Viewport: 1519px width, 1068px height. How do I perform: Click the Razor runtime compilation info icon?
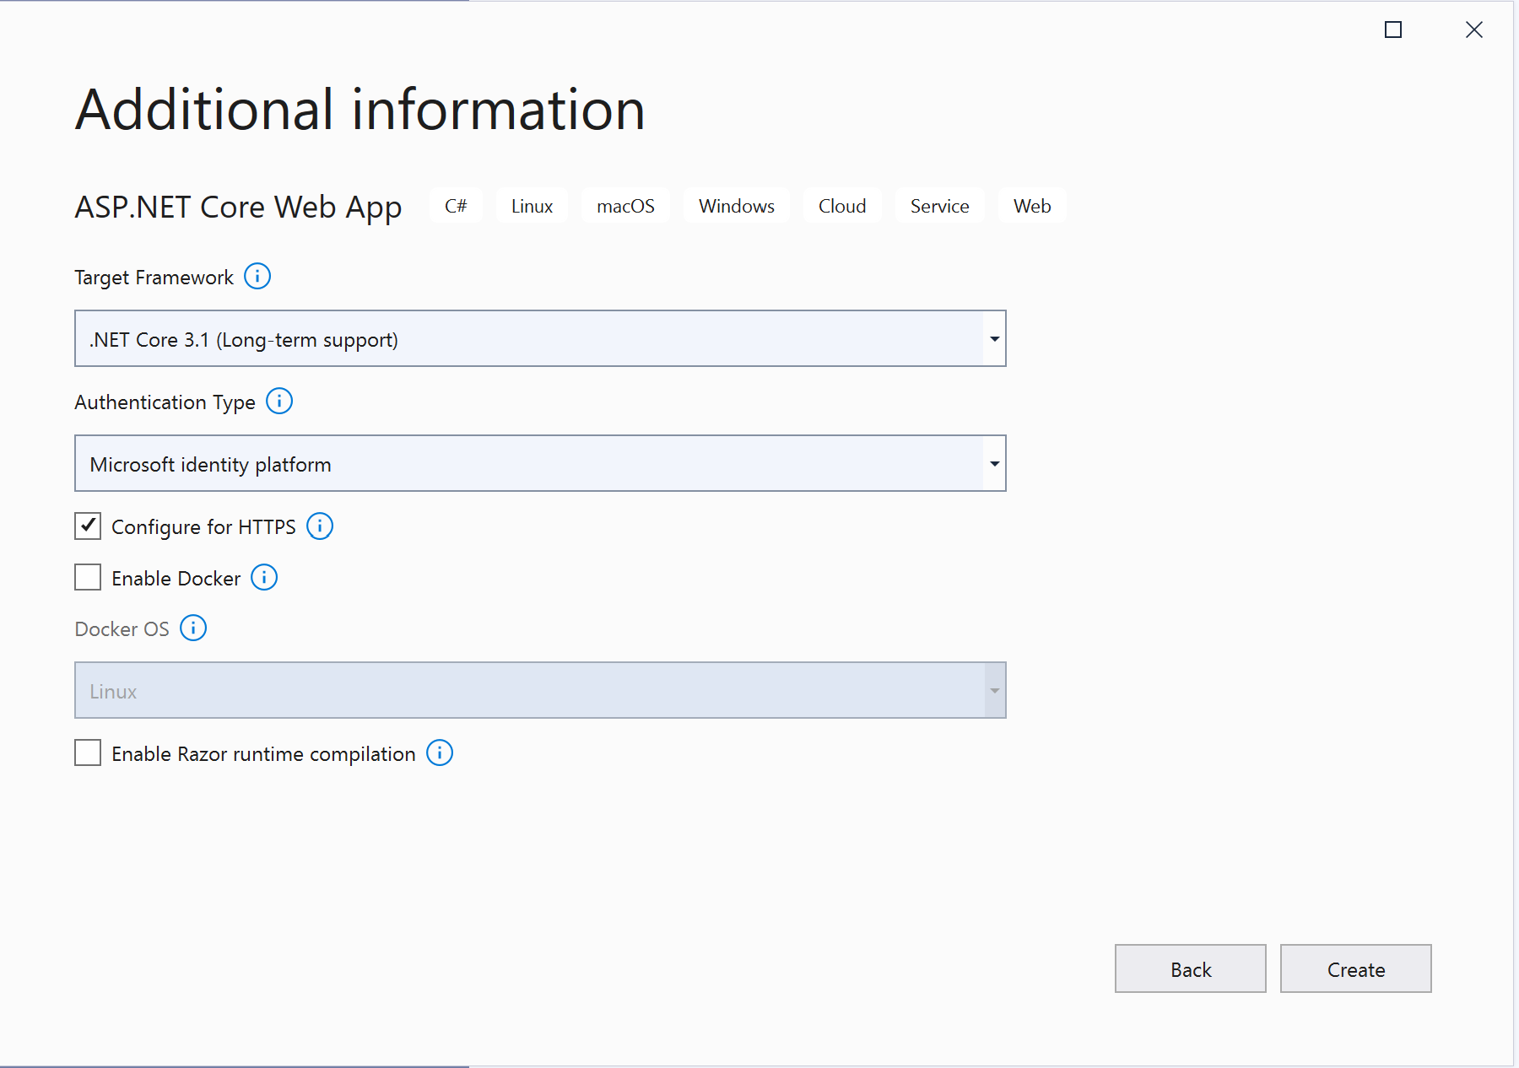[439, 752]
